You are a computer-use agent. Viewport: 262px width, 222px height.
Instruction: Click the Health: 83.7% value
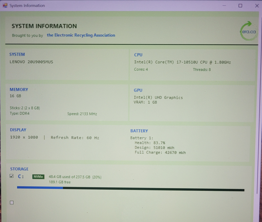point(150,143)
